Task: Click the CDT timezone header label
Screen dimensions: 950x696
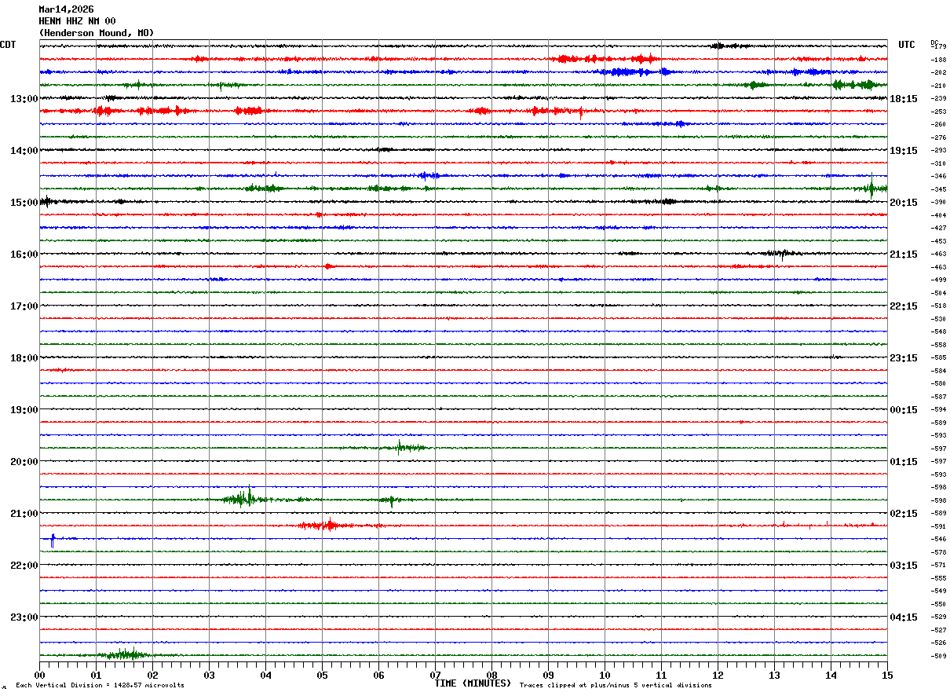Action: pyautogui.click(x=8, y=45)
